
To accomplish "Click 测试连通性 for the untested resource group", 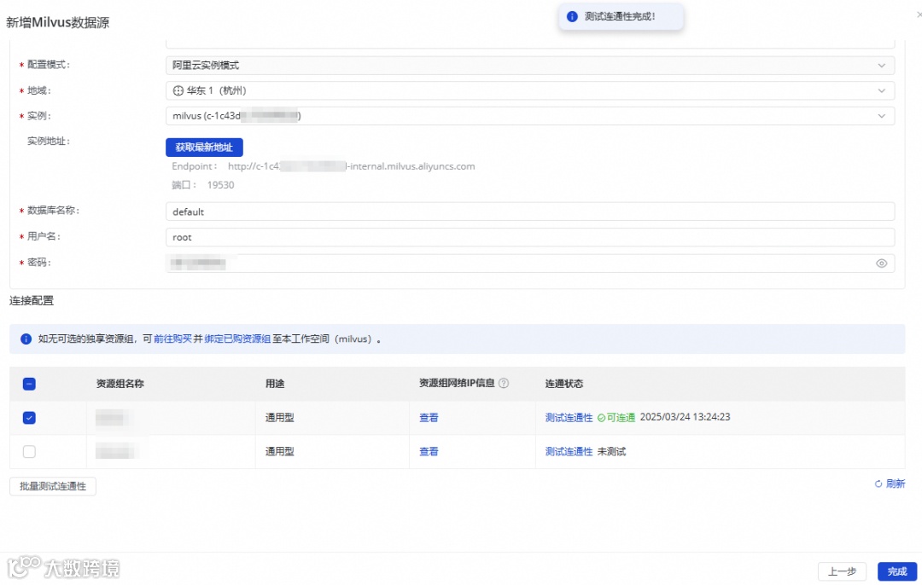I will click(569, 451).
